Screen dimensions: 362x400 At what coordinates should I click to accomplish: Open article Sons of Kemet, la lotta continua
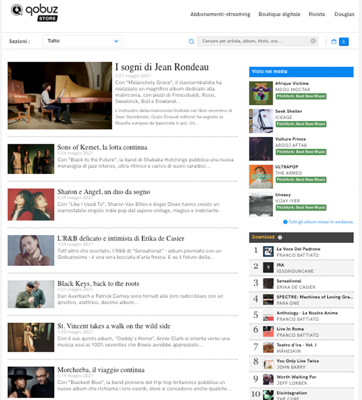pos(102,147)
